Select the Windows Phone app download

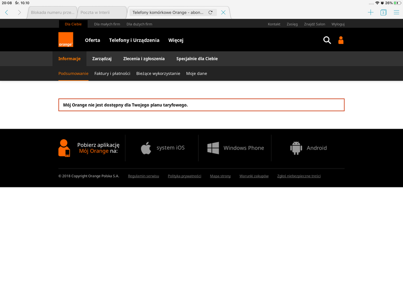(x=236, y=148)
